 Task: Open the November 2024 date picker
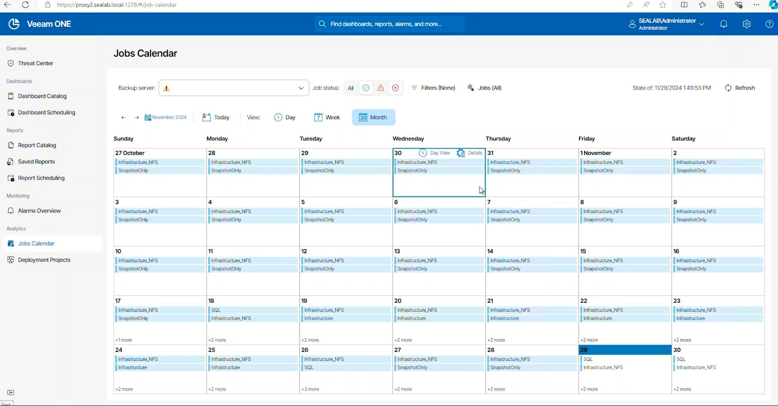[166, 117]
